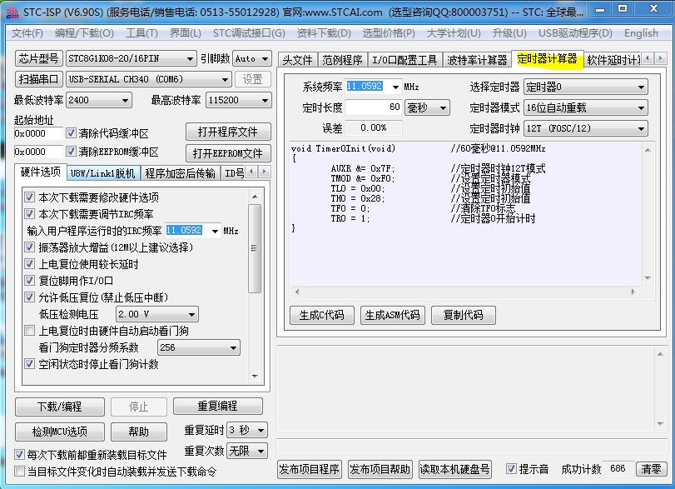Click 清零 button next to success count
Image resolution: width=675 pixels, height=489 pixels.
(651, 469)
